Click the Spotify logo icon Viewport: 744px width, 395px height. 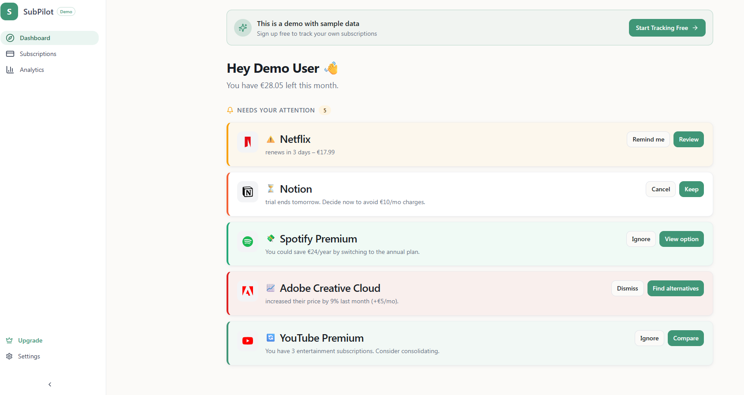[x=248, y=242]
